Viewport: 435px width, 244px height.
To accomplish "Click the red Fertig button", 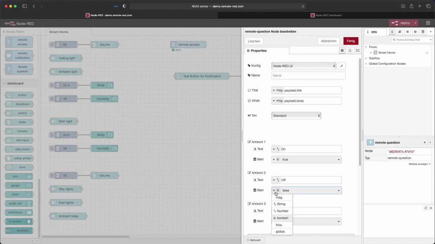I will point(351,41).
